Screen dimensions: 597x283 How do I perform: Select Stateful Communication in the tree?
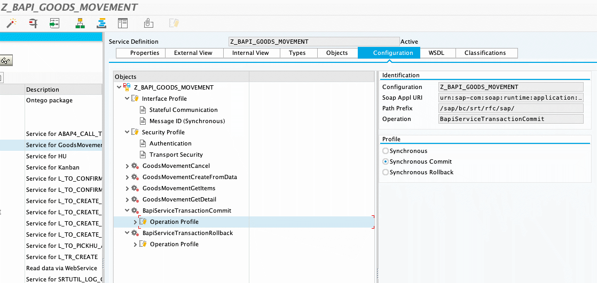(183, 110)
